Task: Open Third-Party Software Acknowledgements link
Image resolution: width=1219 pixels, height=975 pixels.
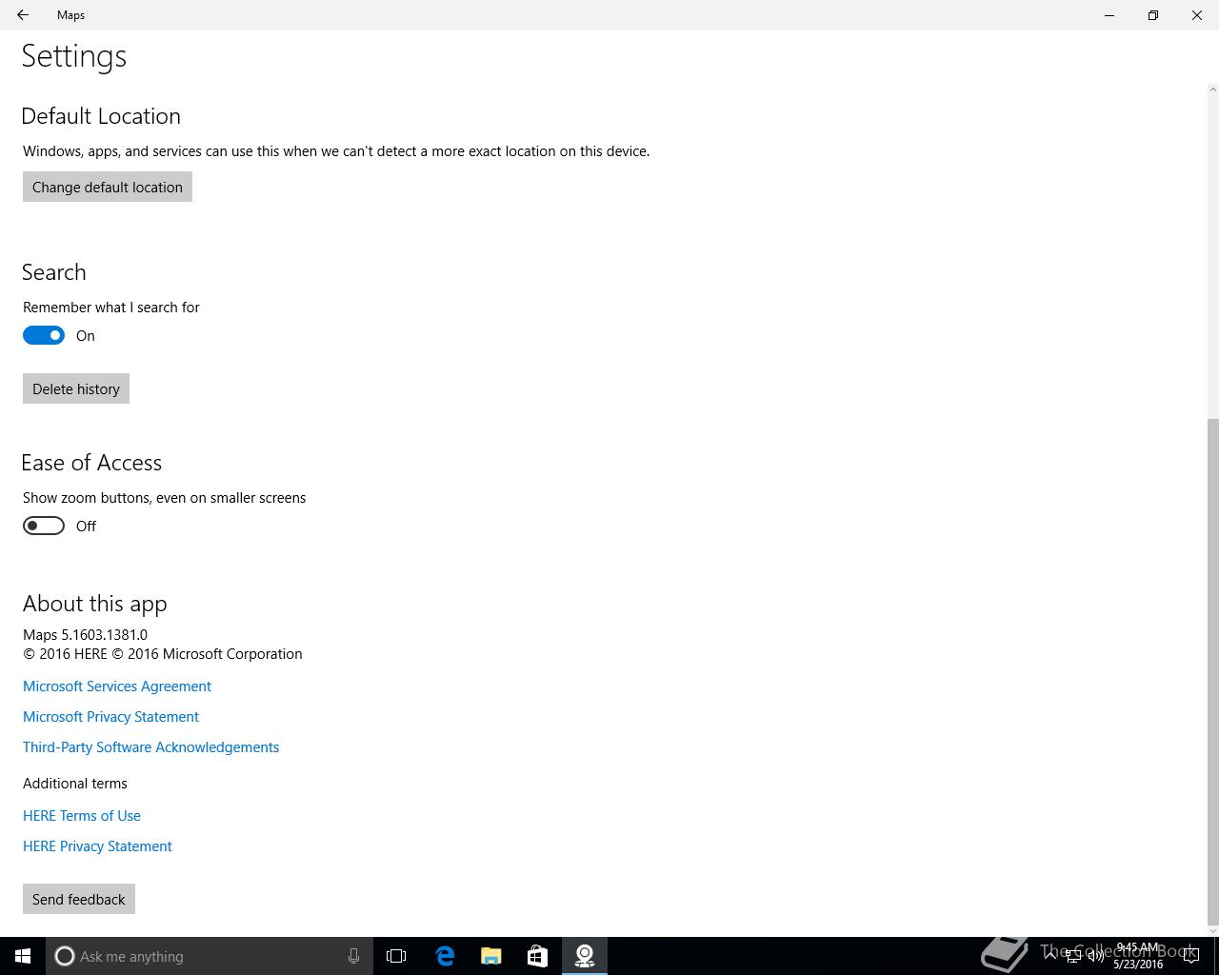Action: tap(150, 746)
